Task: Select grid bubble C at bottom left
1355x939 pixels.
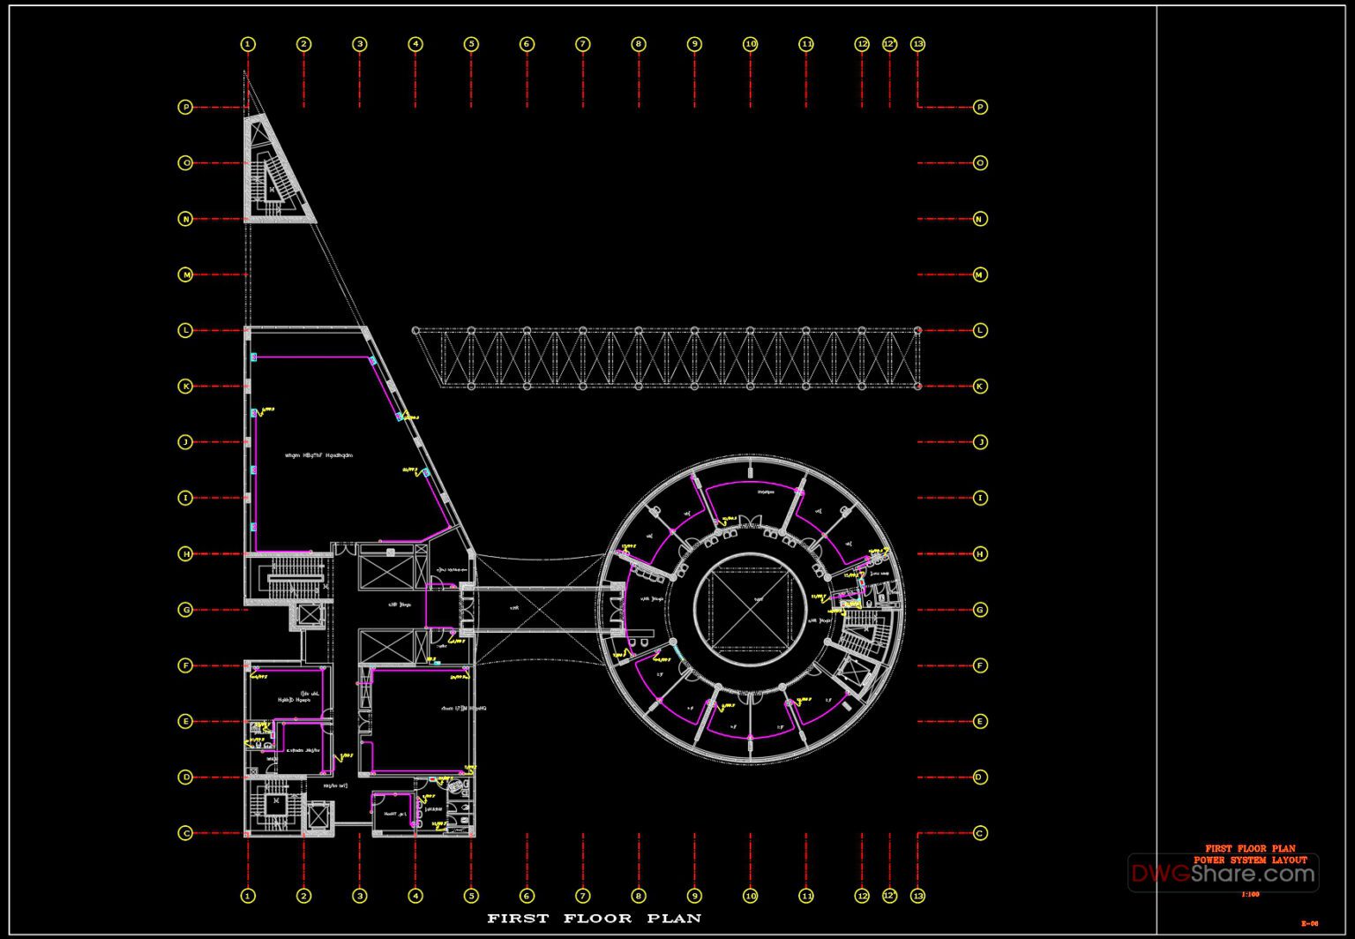Action: (x=185, y=831)
